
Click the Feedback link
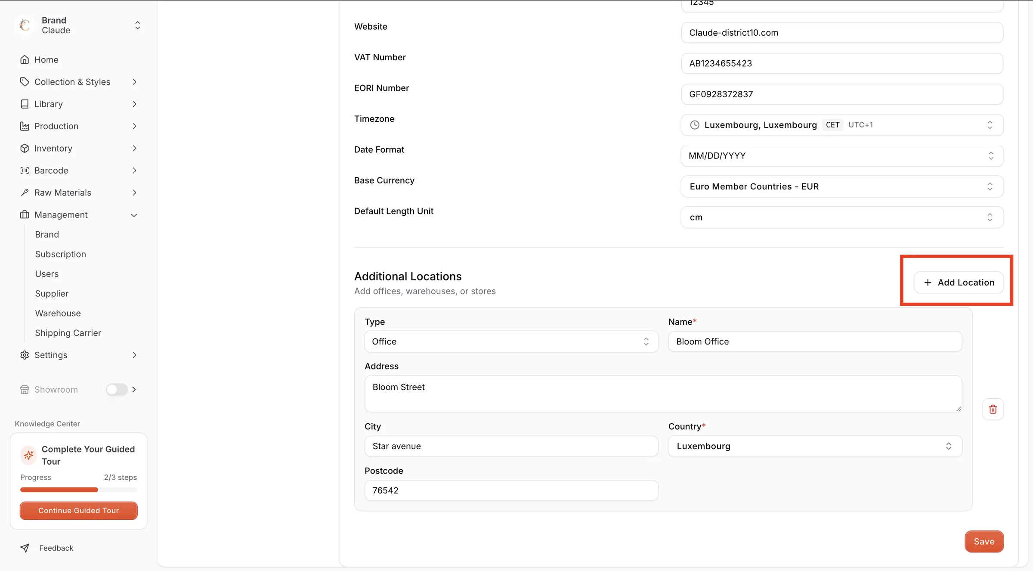click(x=56, y=548)
